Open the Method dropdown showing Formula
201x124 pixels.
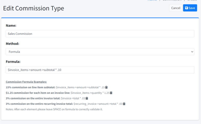(100, 52)
